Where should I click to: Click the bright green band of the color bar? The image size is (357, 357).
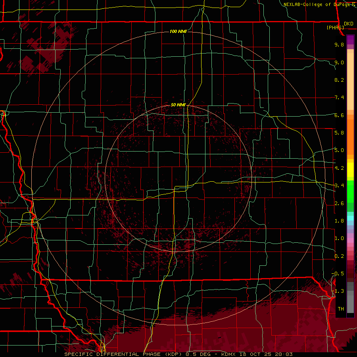click(350, 191)
